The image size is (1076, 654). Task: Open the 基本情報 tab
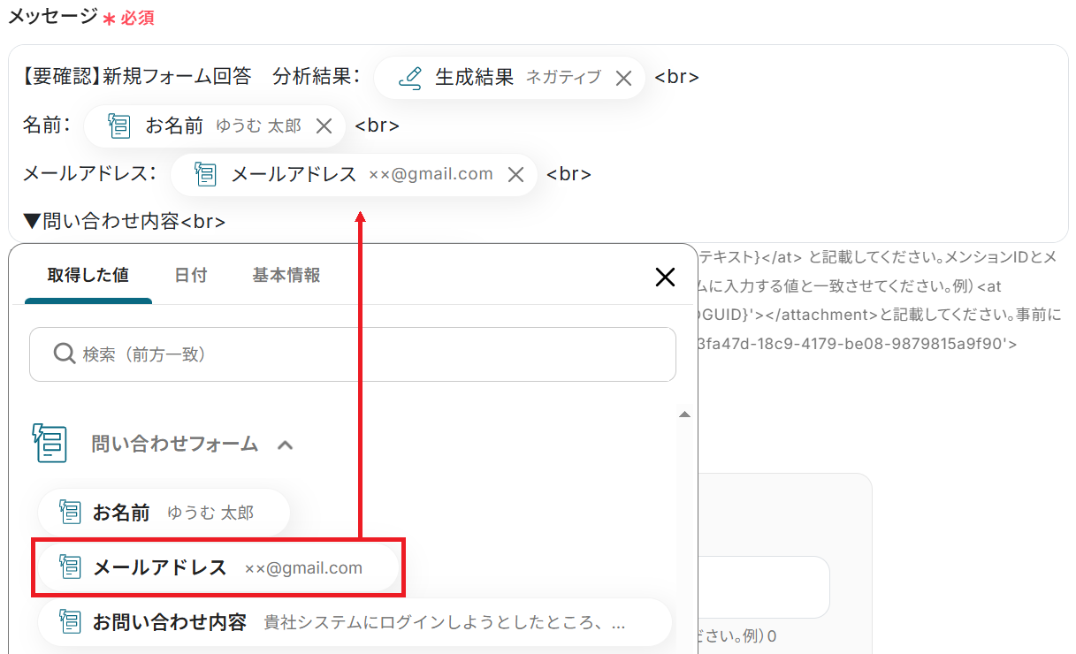coord(286,275)
